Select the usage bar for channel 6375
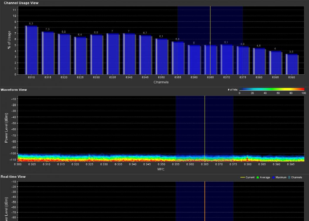Viewport: 309px width, 221px height. click(x=243, y=60)
